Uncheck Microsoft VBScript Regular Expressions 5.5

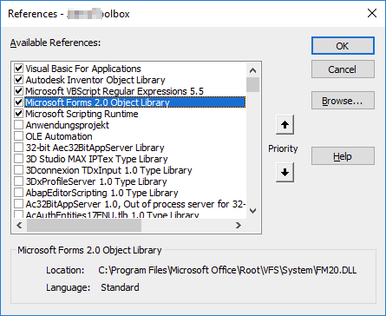click(x=19, y=91)
